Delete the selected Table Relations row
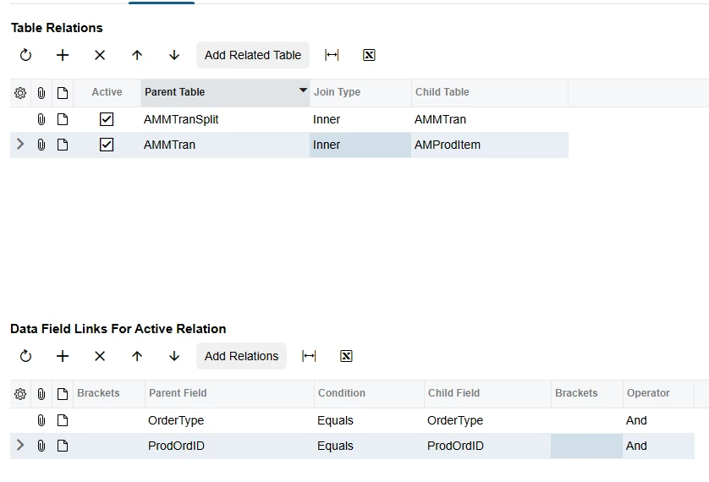Screen dimensions: 709x482 [100, 55]
